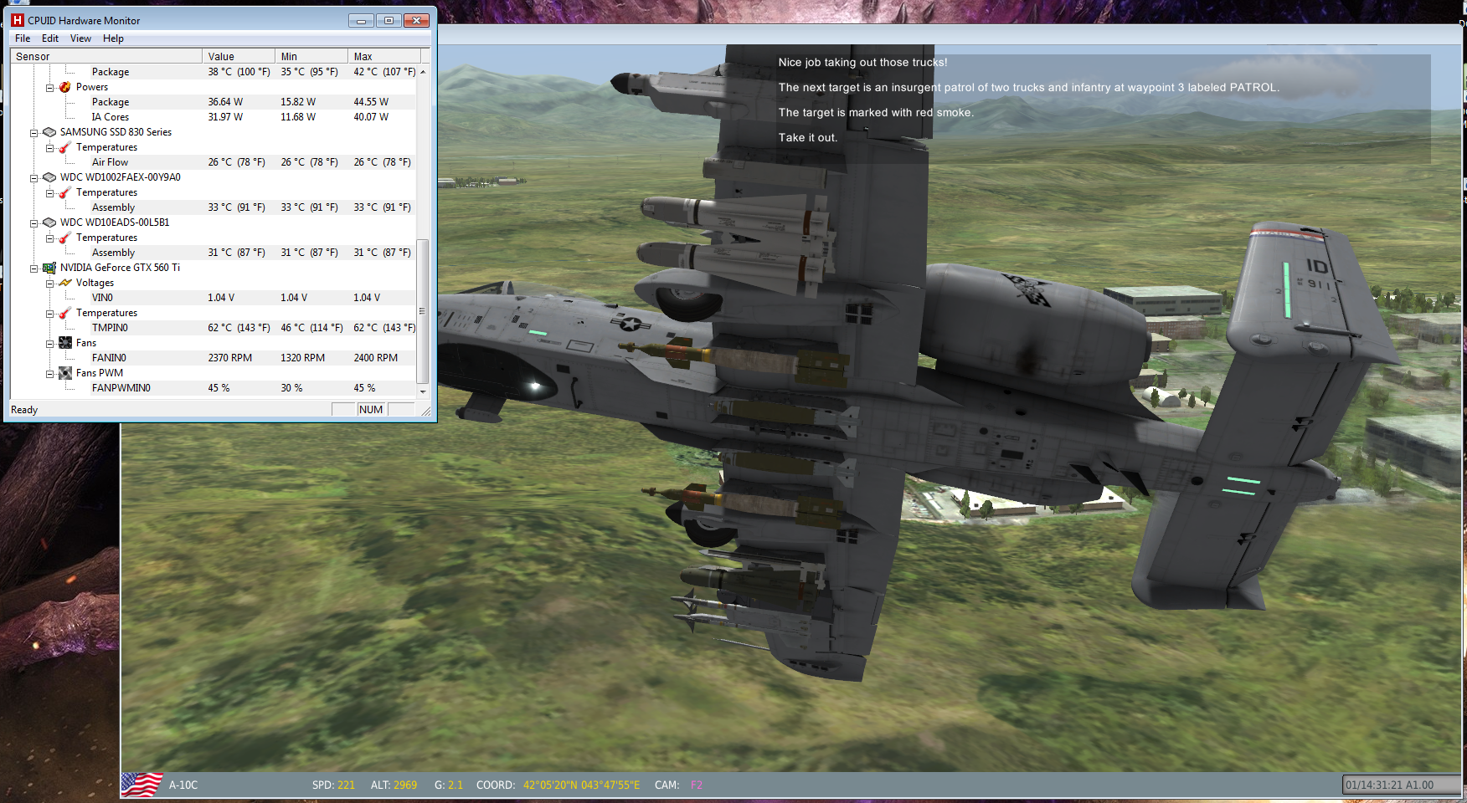
Task: Click the scrollbar up arrow
Action: click(422, 72)
